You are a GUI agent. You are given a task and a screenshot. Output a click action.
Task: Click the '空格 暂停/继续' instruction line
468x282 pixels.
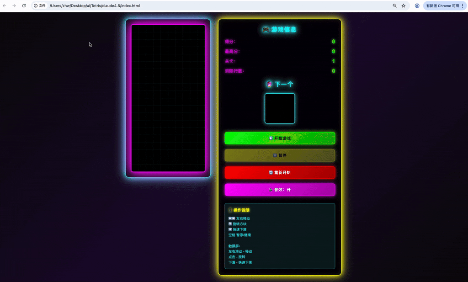[239, 235]
